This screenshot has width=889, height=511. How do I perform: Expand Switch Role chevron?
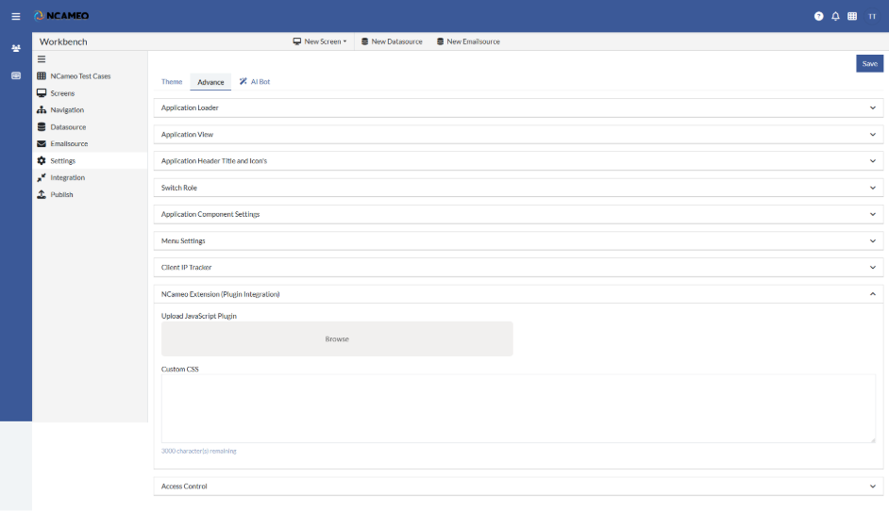tap(873, 188)
